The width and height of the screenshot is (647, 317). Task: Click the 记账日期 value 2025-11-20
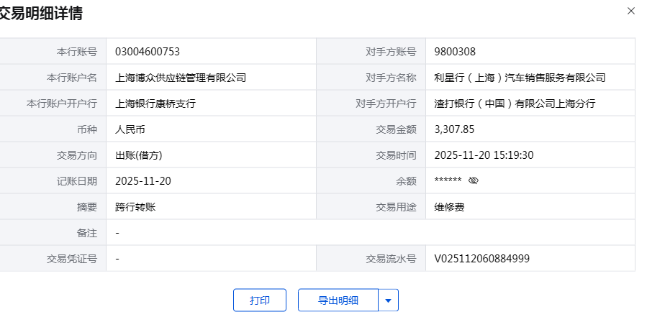tap(143, 180)
